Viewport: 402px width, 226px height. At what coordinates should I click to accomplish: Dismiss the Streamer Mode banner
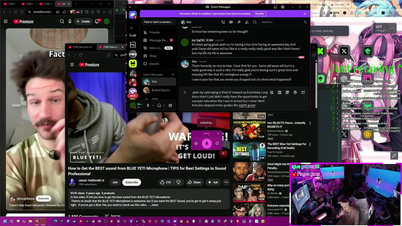[305, 13]
